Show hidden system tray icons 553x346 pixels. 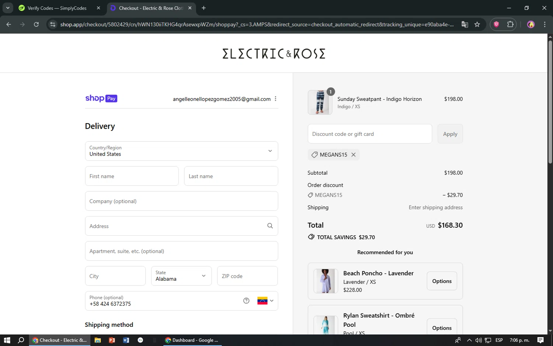pos(469,340)
